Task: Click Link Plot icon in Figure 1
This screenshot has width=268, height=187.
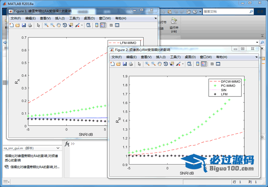Action: (x=88, y=25)
